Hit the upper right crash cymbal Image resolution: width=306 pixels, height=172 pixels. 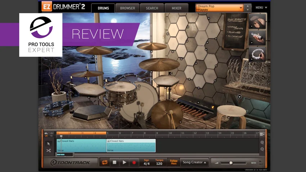click(x=152, y=46)
